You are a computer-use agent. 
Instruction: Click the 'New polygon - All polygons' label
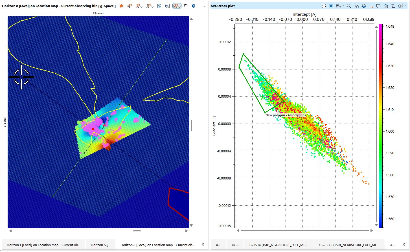(286, 115)
